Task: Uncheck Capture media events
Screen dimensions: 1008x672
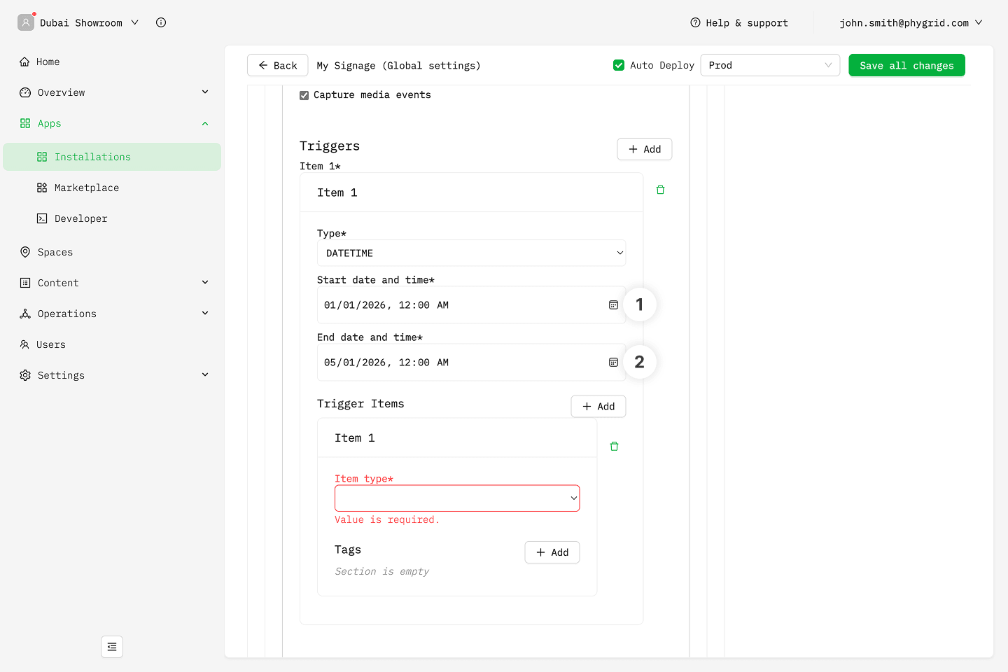Action: click(x=304, y=95)
